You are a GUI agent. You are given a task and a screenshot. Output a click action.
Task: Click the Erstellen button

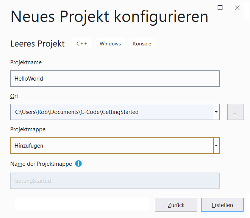tap(222, 205)
